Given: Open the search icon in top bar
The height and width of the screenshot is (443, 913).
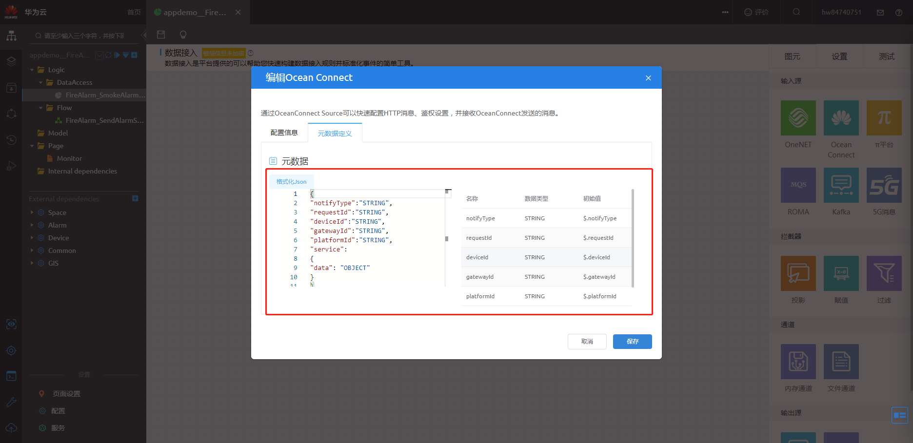Looking at the screenshot, I should click(x=796, y=12).
